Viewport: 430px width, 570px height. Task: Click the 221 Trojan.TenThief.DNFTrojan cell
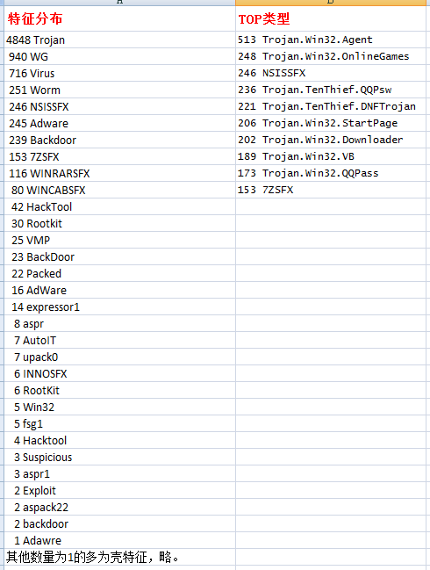coord(331,106)
